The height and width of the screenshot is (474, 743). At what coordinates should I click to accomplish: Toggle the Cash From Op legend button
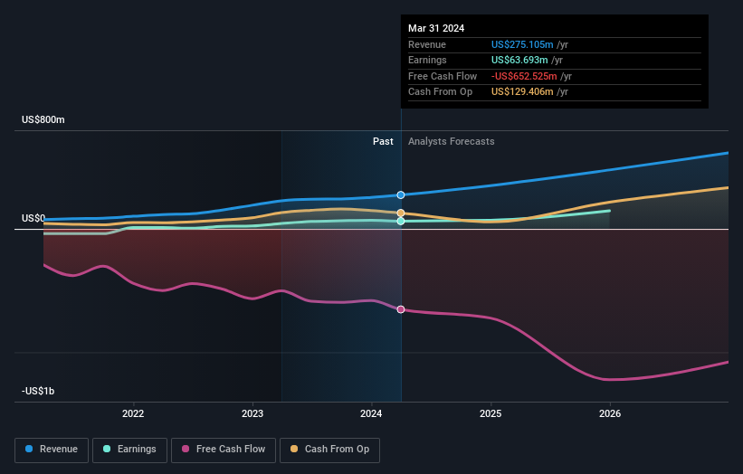pyautogui.click(x=329, y=450)
